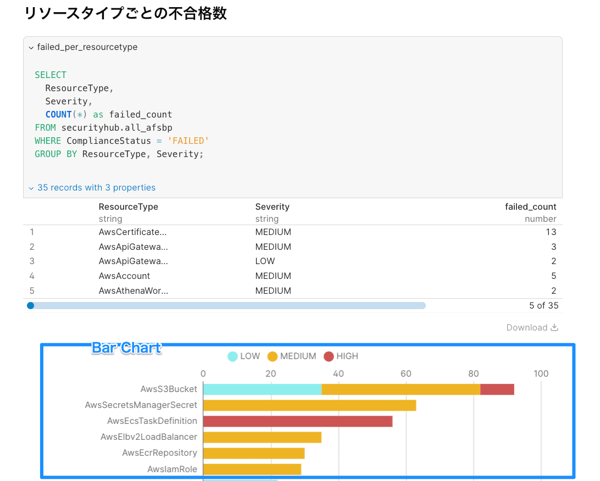
Task: Click the table pagination slider handle
Action: click(31, 305)
